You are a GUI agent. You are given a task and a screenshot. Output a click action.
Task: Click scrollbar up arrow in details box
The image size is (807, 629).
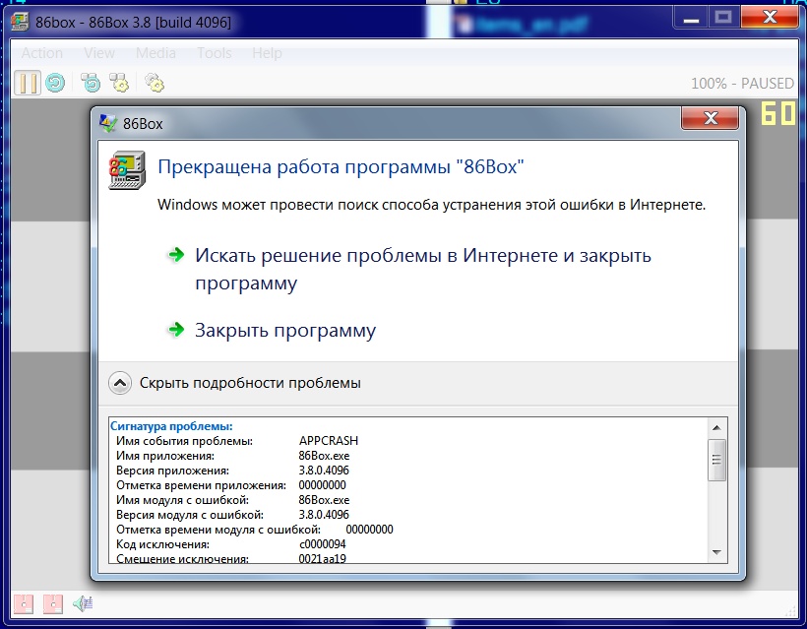716,428
